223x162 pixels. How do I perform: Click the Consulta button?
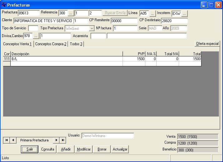coord(48,149)
